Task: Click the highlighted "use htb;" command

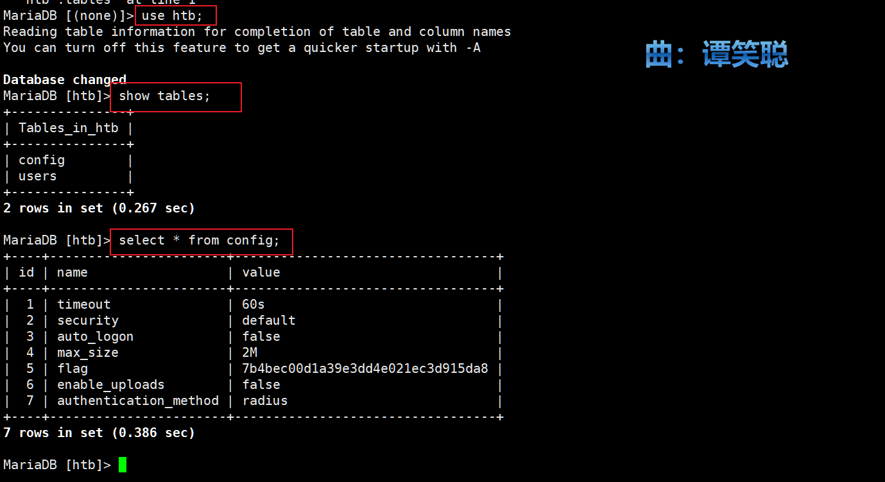Action: tap(172, 15)
